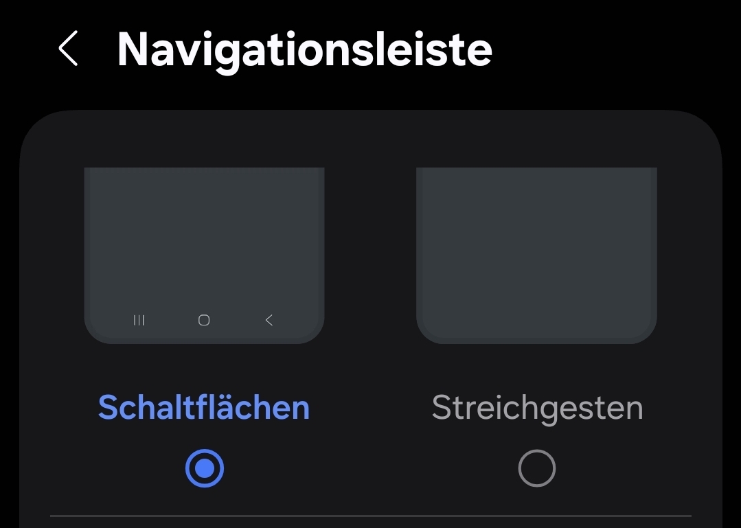This screenshot has width=741, height=528.
Task: Select the Streichgesten radio button
Action: pyautogui.click(x=537, y=468)
